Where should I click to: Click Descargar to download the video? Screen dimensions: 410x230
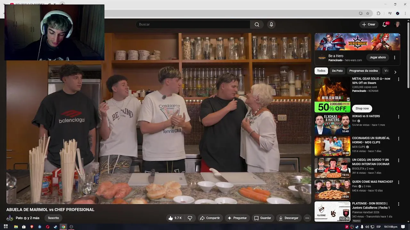coord(289,218)
